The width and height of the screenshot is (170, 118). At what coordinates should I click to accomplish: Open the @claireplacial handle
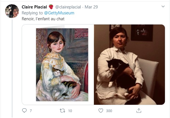(68, 7)
